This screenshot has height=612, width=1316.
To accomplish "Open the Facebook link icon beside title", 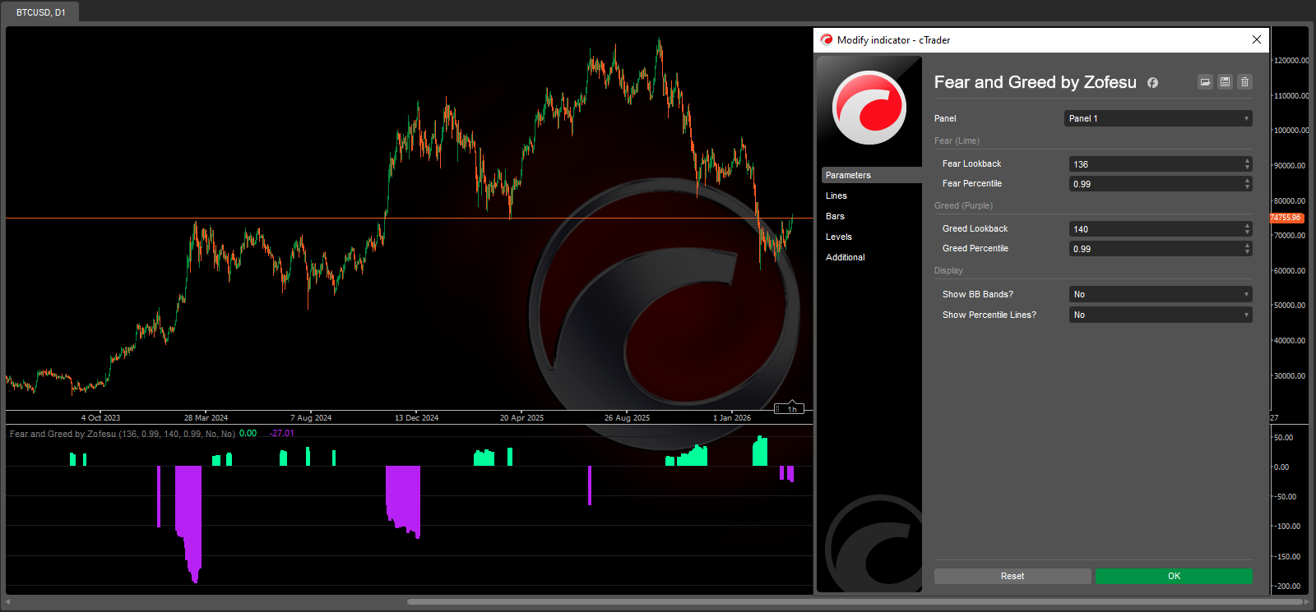I will point(1153,83).
